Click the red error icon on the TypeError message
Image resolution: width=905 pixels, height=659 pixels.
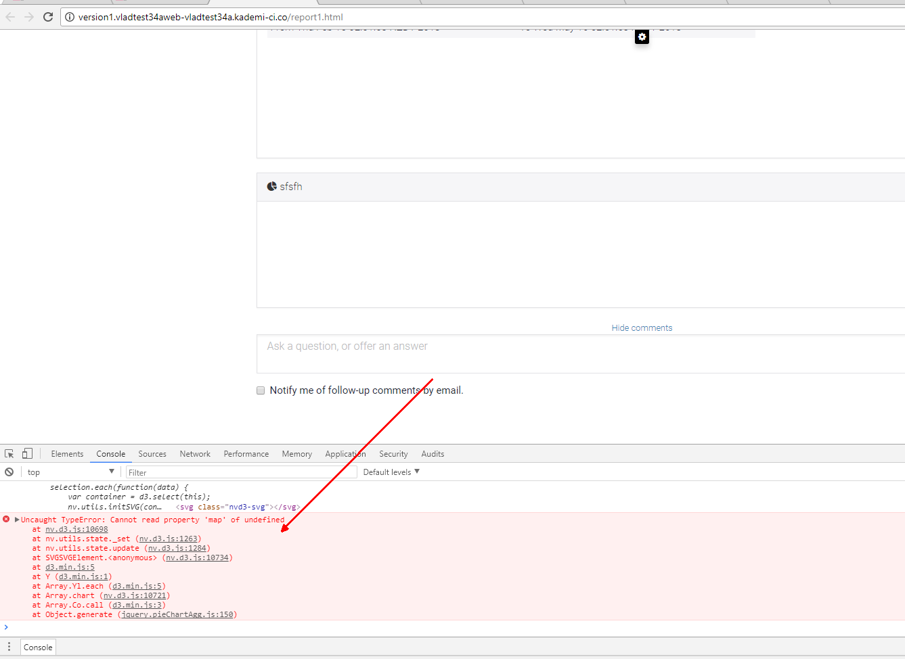6,520
